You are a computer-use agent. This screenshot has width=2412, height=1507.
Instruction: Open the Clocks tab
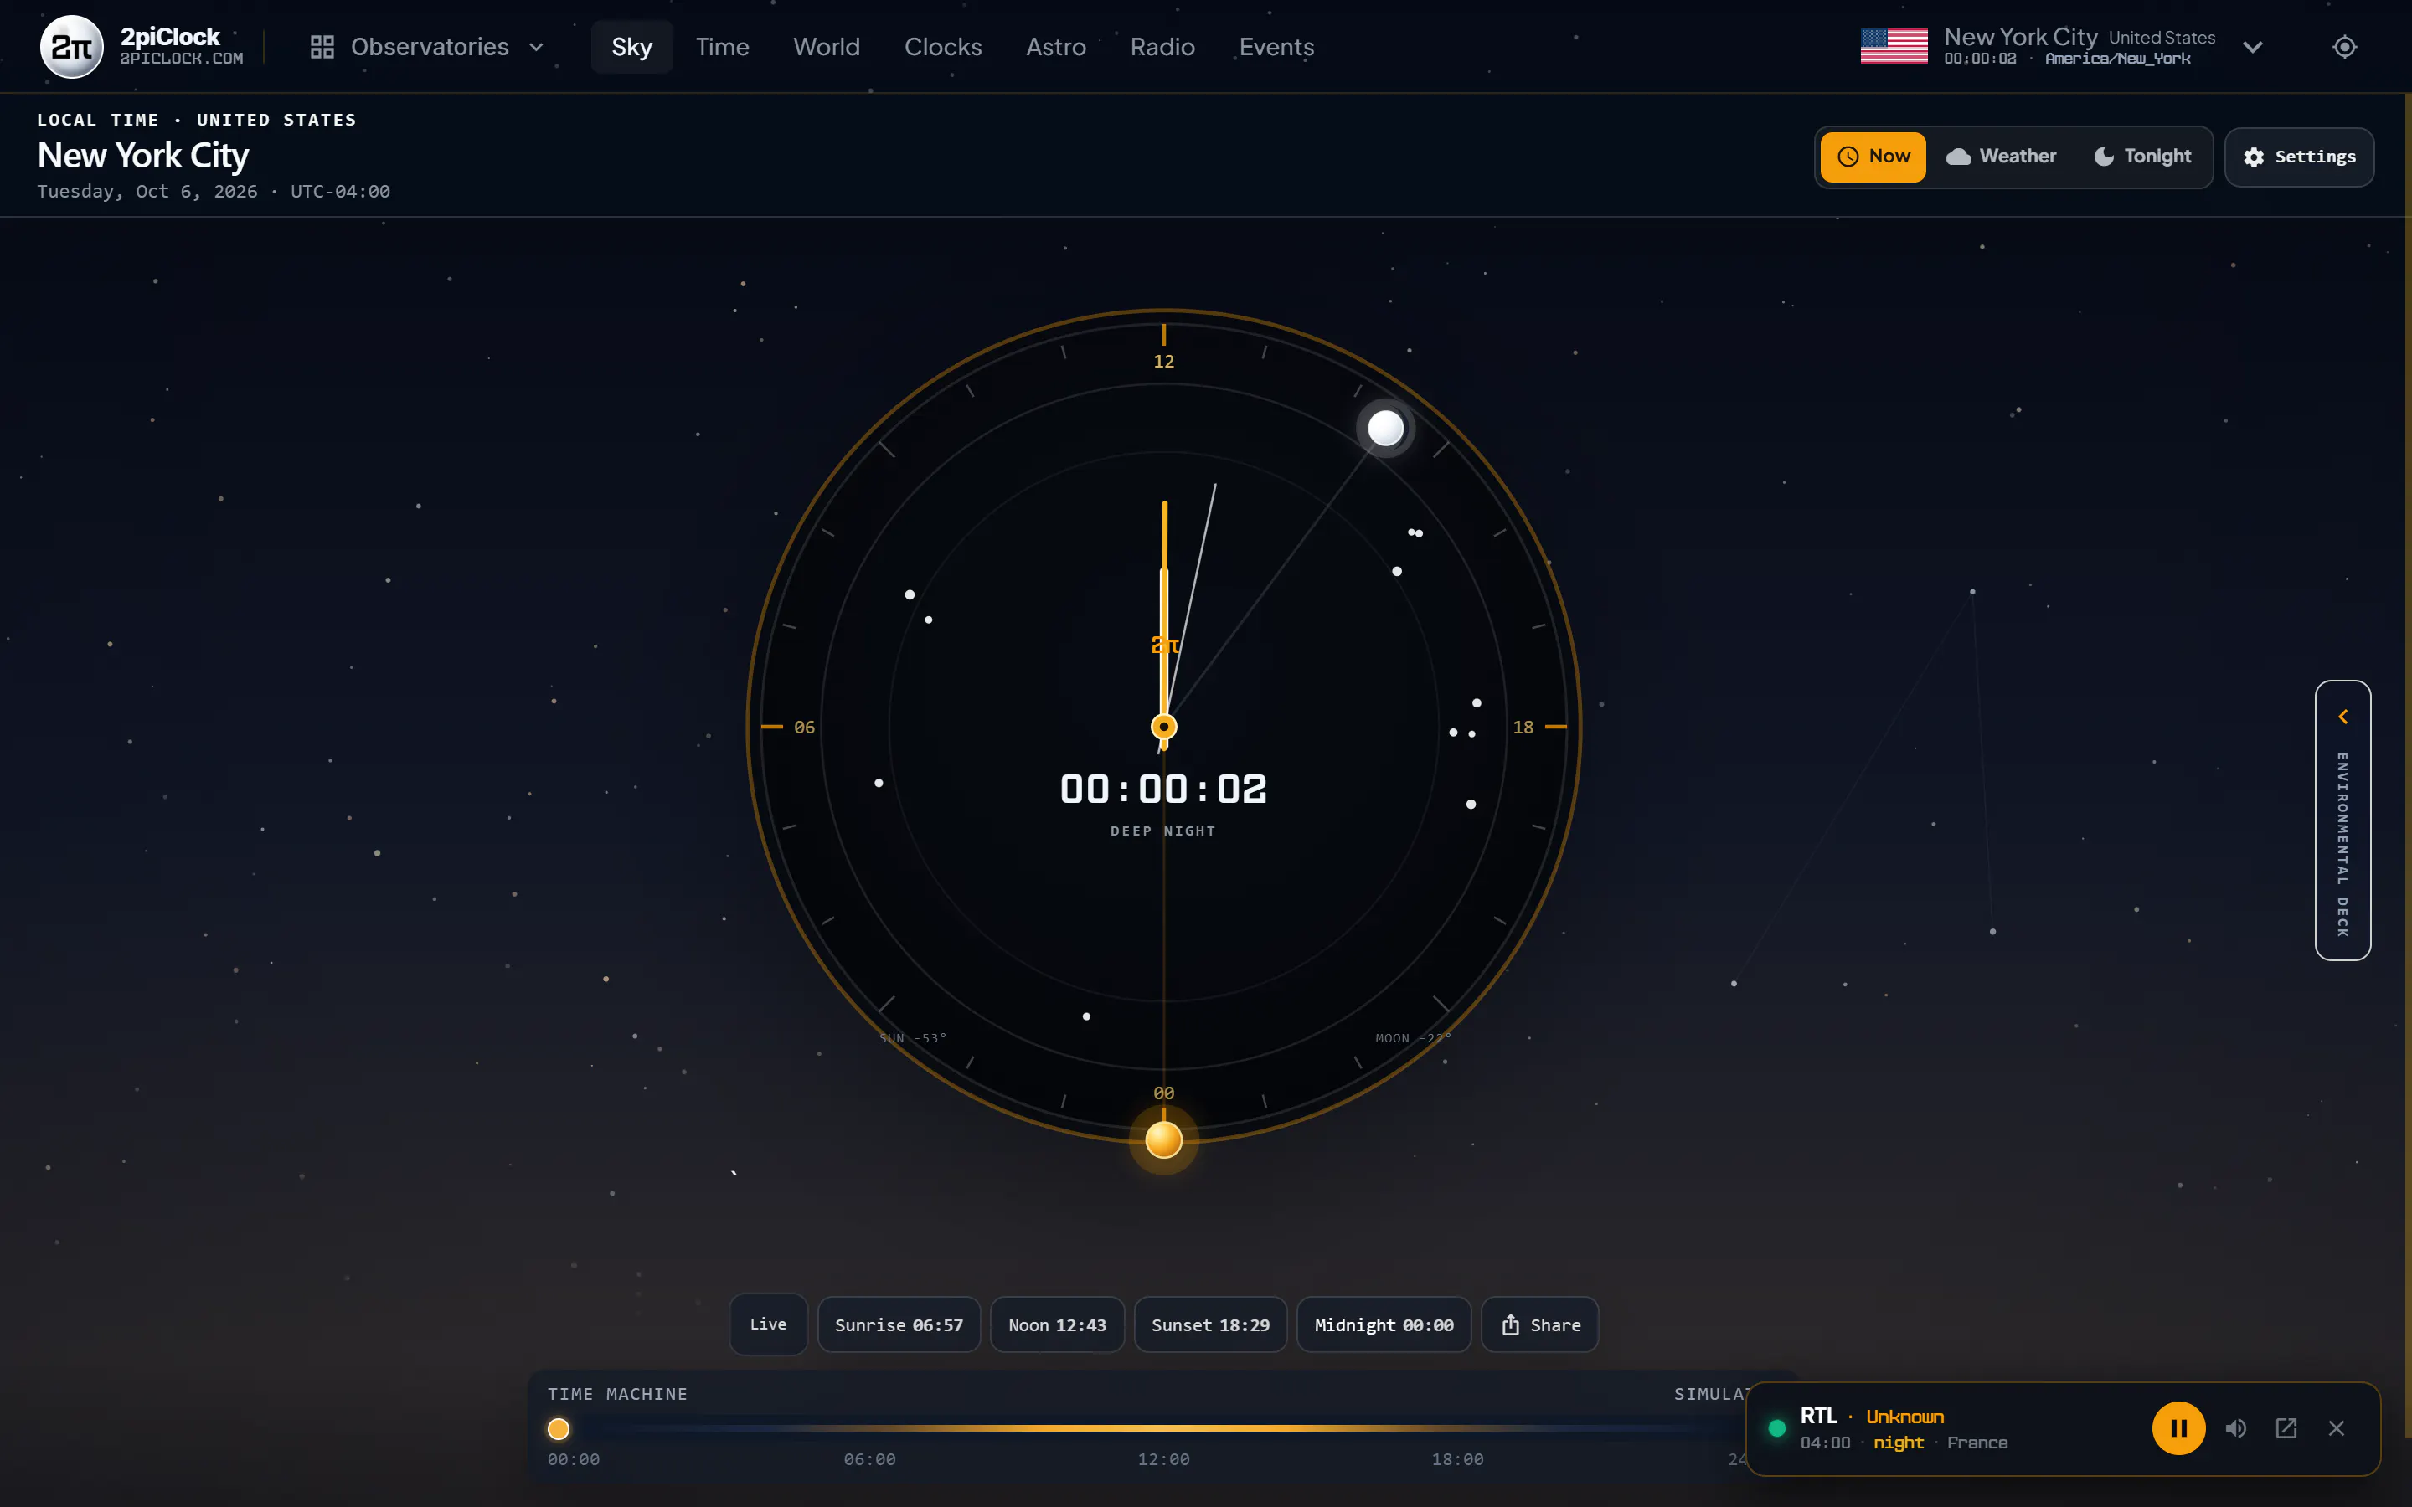coord(943,47)
